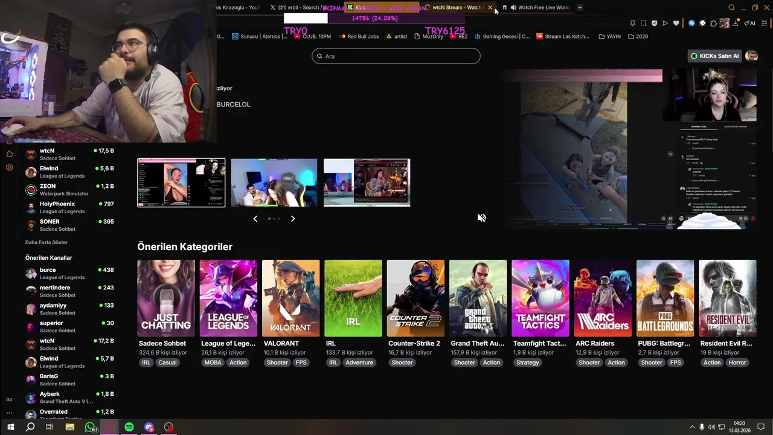Open a new browser tab with plus button

pos(580,8)
